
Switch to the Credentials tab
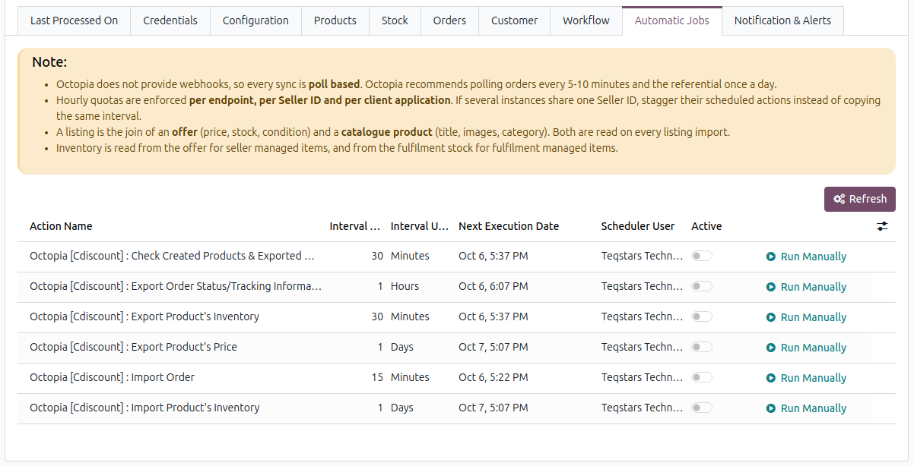170,20
